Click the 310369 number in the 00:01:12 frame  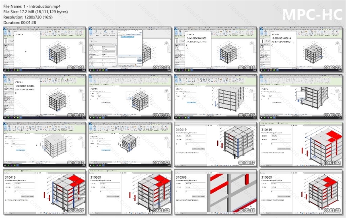coord(96,177)
